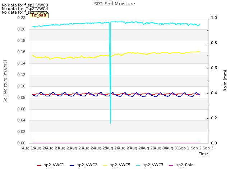Click the Sep 1 x-axis tick label
230x172 pixels.
point(184,148)
